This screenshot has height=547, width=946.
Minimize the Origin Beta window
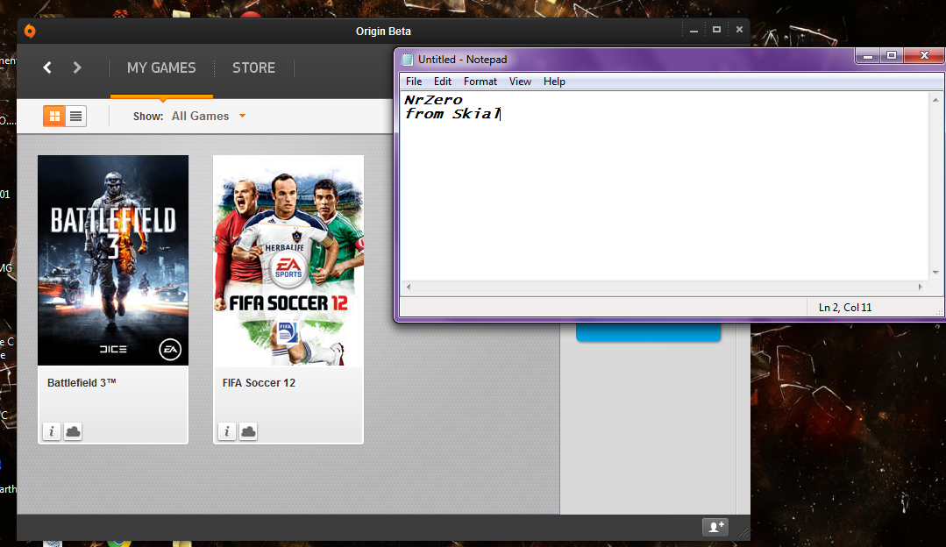click(x=693, y=30)
